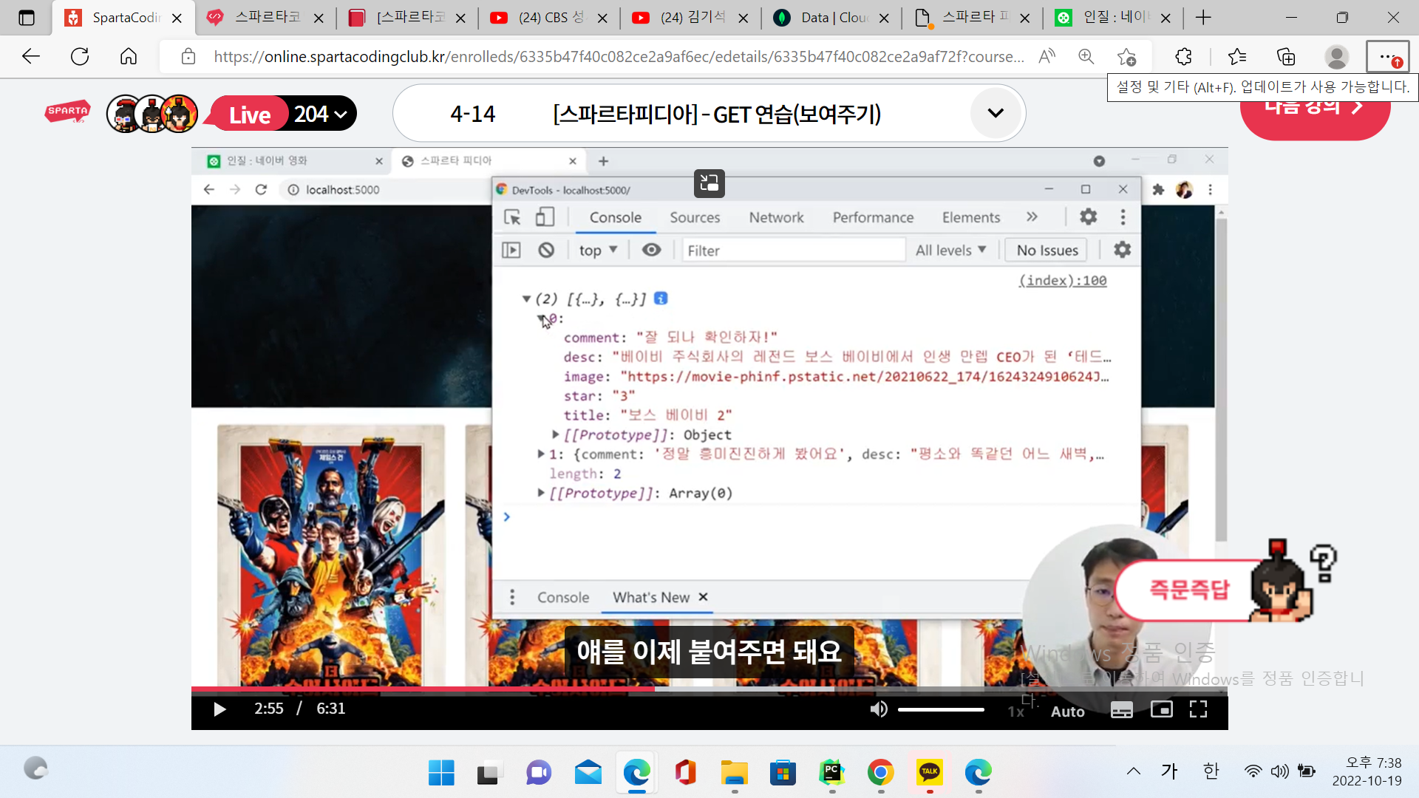Click the 'No Issues' button
1419x798 pixels.
tap(1045, 250)
